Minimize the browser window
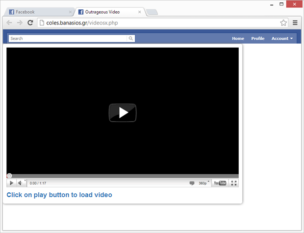The width and height of the screenshot is (304, 233). (x=272, y=4)
